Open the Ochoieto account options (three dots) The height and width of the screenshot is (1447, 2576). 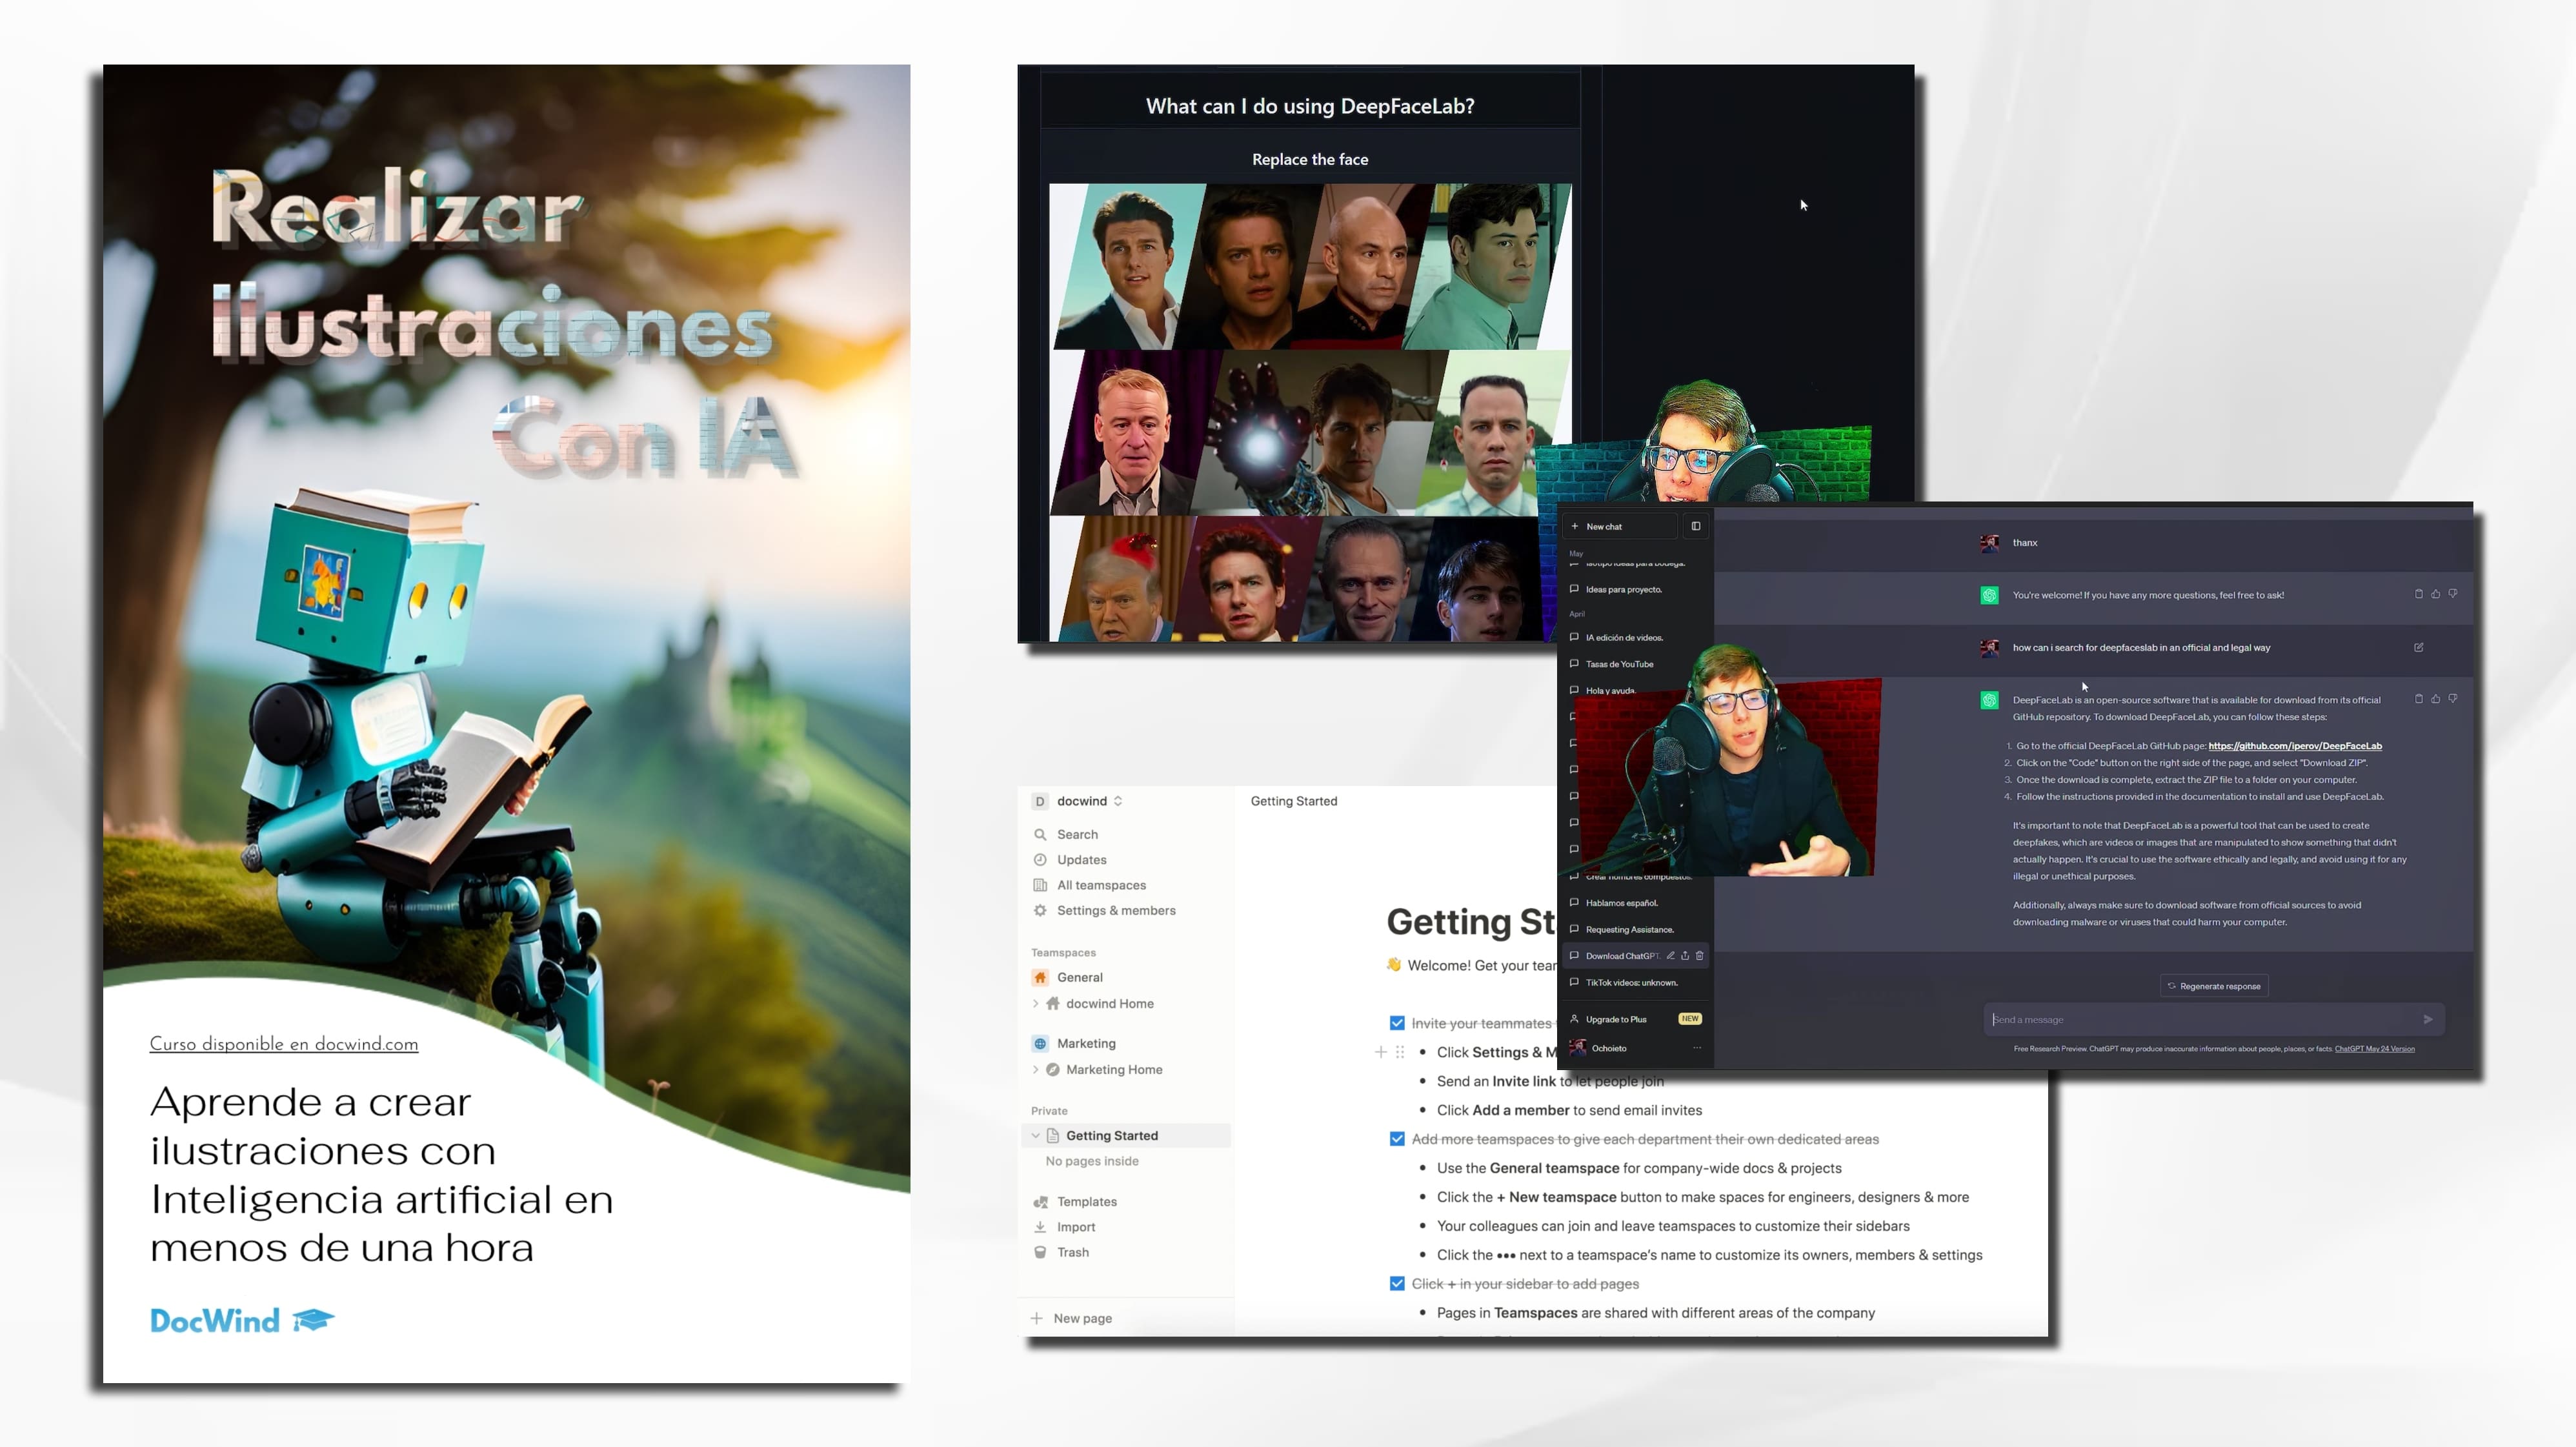click(x=1697, y=1049)
